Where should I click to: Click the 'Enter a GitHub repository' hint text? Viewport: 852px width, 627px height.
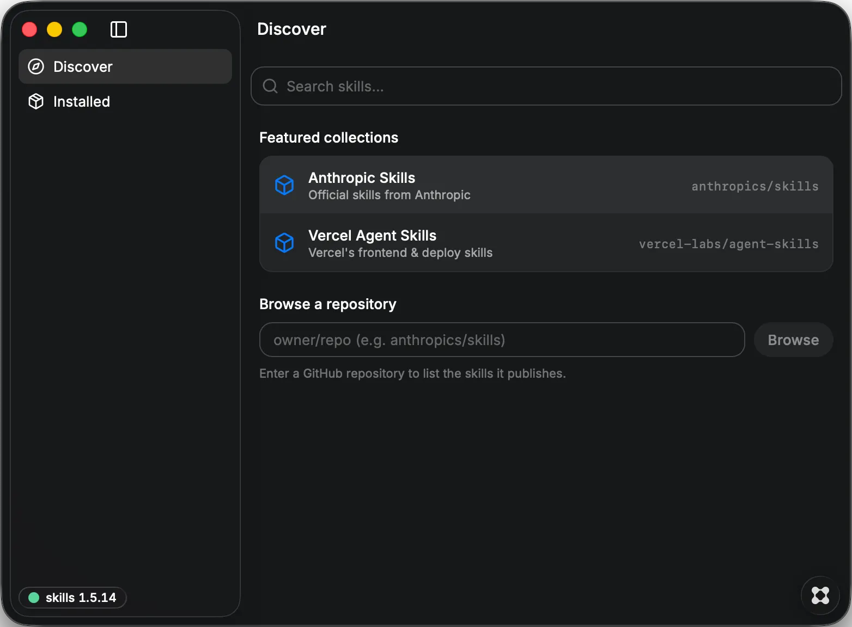click(x=413, y=373)
